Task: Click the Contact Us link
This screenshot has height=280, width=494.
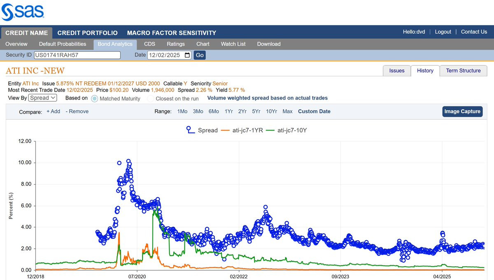Action: [x=474, y=32]
